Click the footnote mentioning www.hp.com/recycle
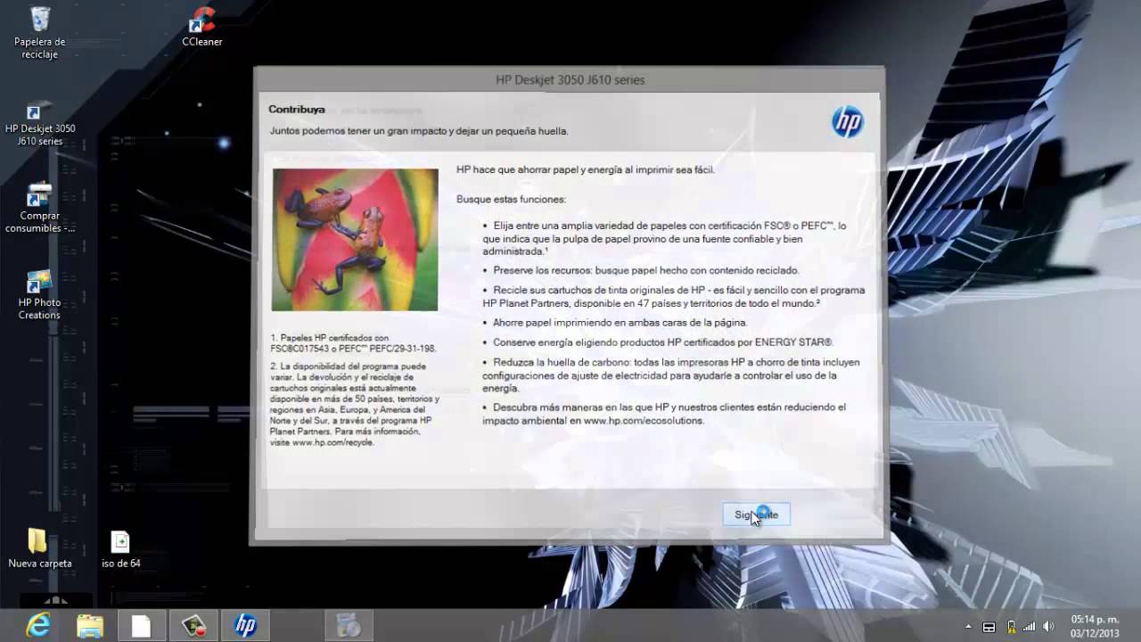This screenshot has width=1141, height=642. [x=355, y=404]
